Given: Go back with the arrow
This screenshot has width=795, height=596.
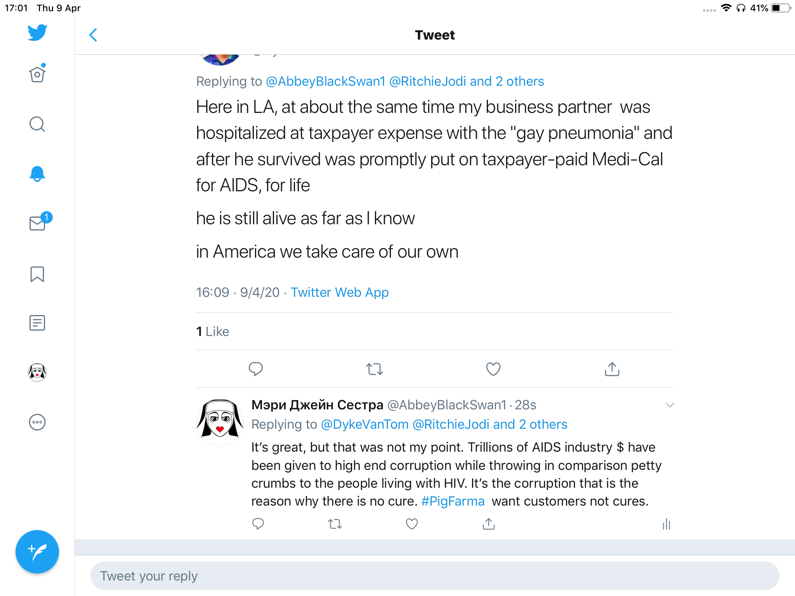Looking at the screenshot, I should tap(93, 35).
